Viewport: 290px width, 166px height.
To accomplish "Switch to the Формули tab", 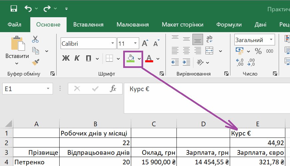I will click(229, 25).
